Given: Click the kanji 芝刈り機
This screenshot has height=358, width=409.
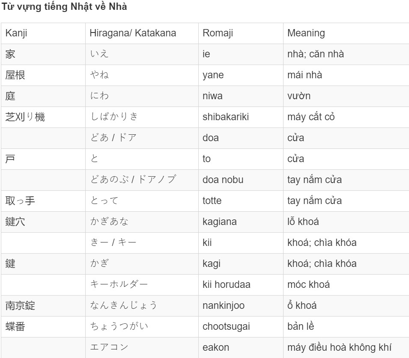Looking at the screenshot, I should (x=25, y=117).
